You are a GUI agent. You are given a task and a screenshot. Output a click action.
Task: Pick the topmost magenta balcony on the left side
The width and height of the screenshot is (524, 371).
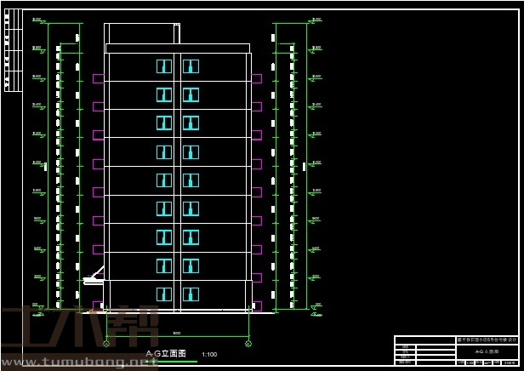pyautogui.click(x=98, y=78)
